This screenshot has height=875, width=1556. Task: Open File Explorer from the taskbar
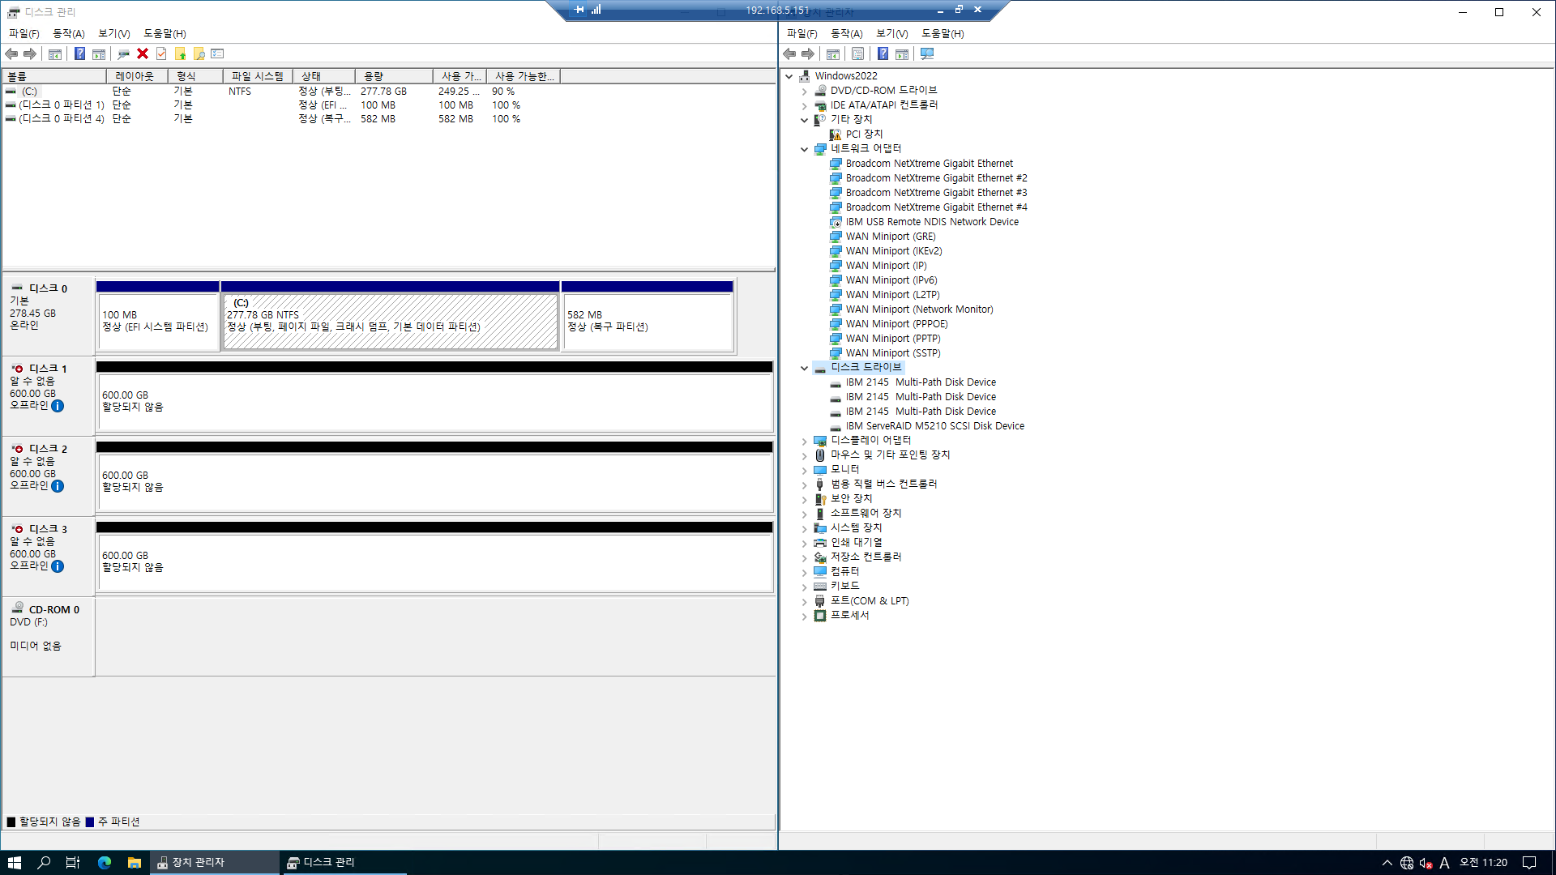click(135, 863)
